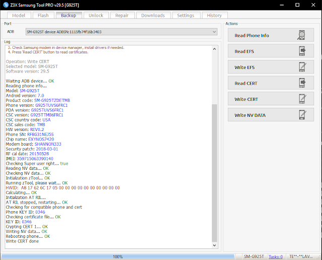The height and width of the screenshot is (260, 322).
Task: Maximize the Z3X Samsung Tool window
Action: tap(297, 5)
